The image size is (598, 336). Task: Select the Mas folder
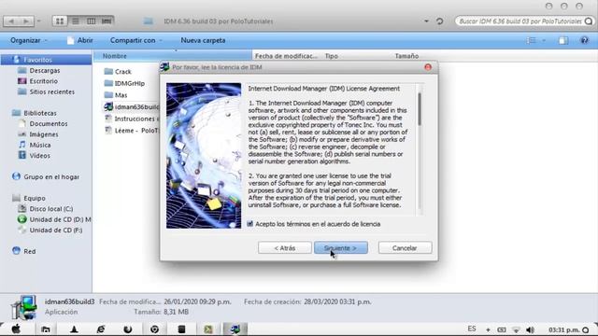116,95
